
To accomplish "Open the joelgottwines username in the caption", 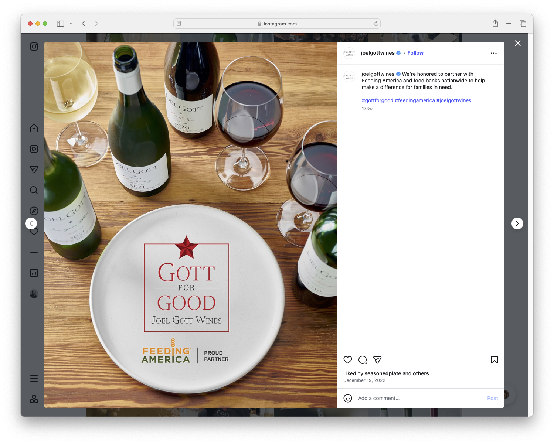I will (378, 74).
